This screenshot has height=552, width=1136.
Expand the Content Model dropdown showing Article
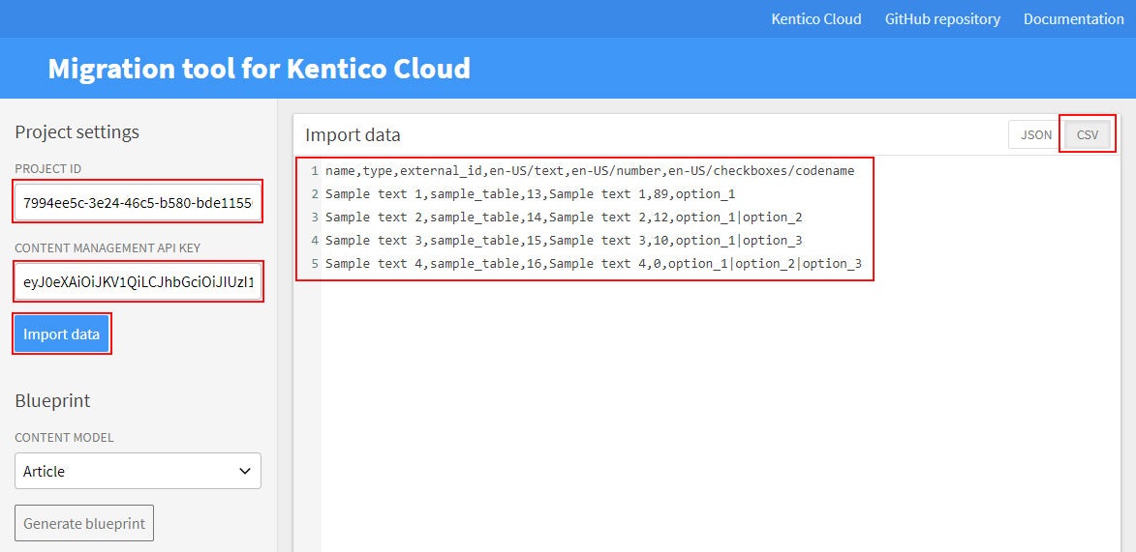(x=138, y=471)
